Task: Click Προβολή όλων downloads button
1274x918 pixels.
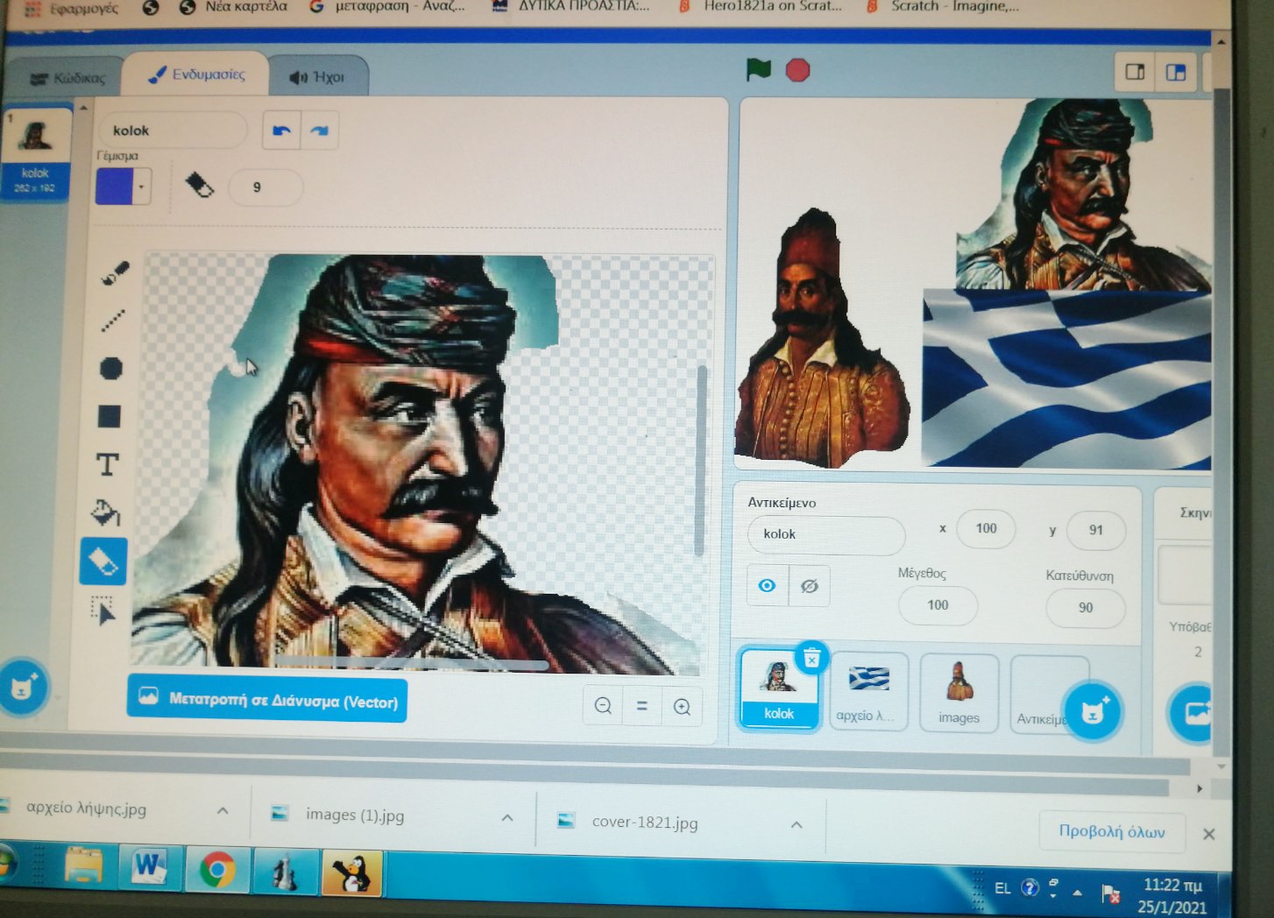Action: (1112, 831)
